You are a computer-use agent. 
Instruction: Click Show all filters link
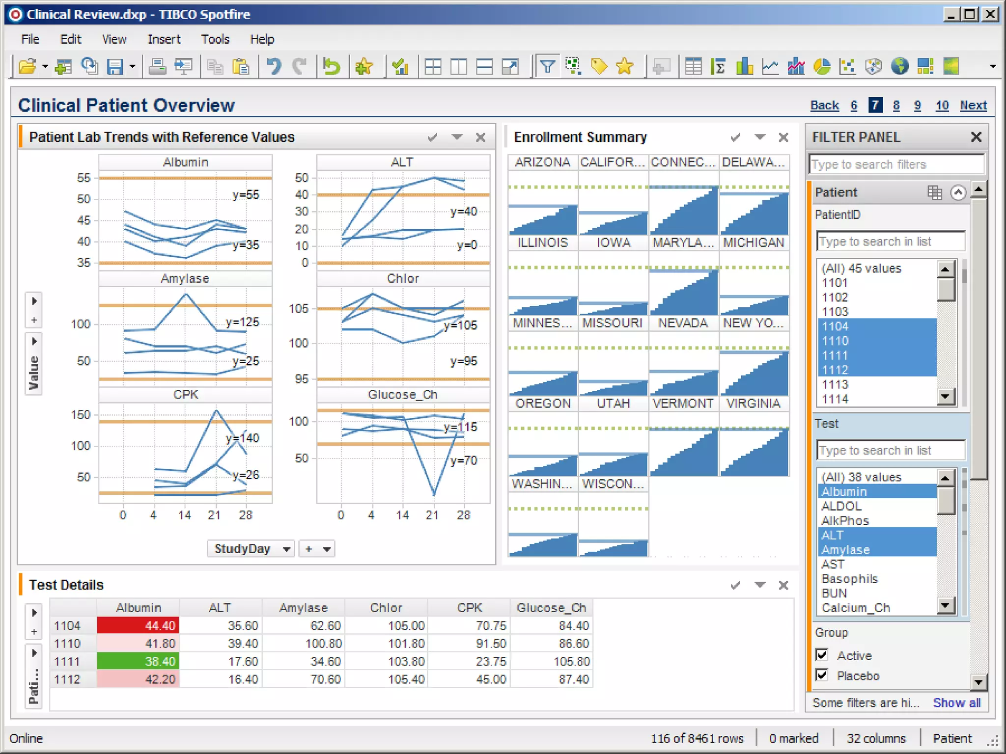click(956, 703)
